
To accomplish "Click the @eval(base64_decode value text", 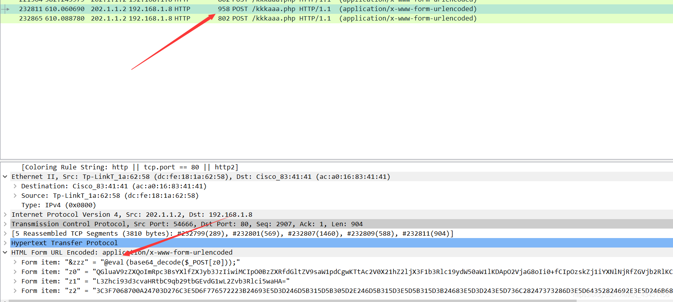I will coord(170,262).
